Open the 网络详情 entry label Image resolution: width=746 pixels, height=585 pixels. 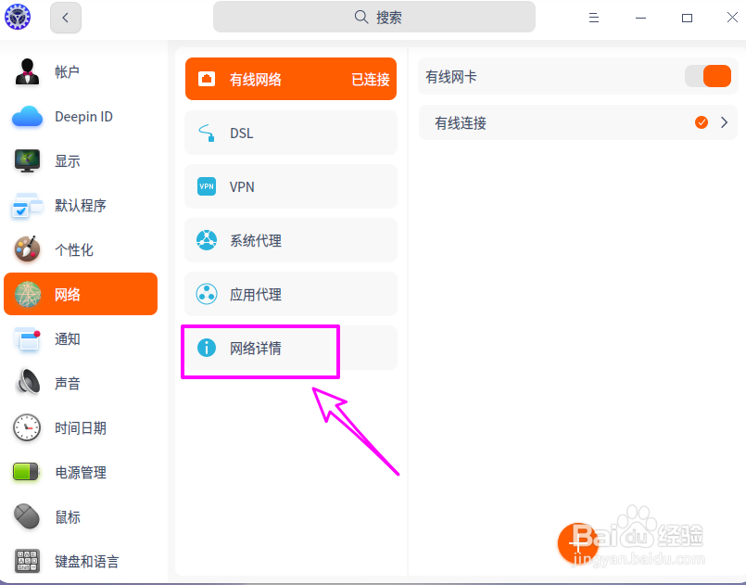(x=256, y=348)
